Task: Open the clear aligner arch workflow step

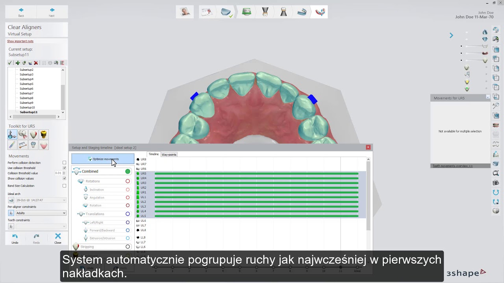Action: (x=302, y=12)
